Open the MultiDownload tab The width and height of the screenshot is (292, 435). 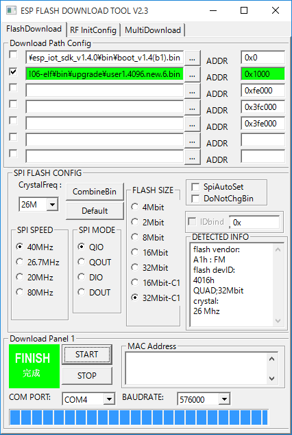(152, 30)
